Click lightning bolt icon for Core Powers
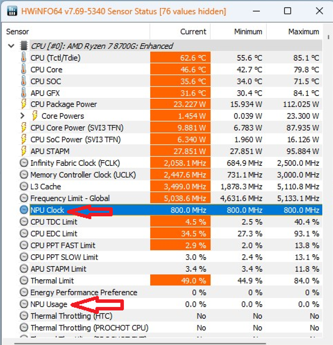This screenshot has height=345, width=333. tap(35, 116)
